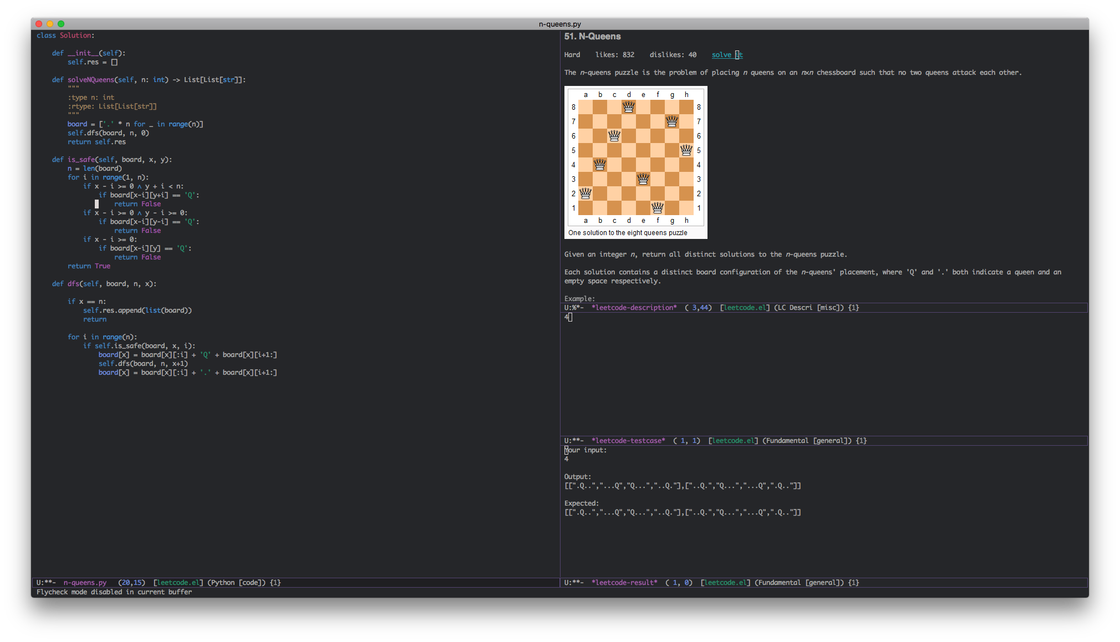The width and height of the screenshot is (1120, 642).
Task: Click *leetcode-result* buffer name in mode line
Action: point(624,583)
